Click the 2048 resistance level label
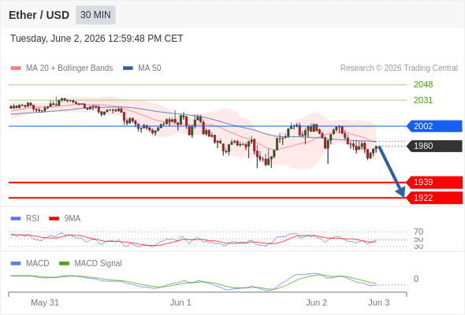 [x=423, y=84]
